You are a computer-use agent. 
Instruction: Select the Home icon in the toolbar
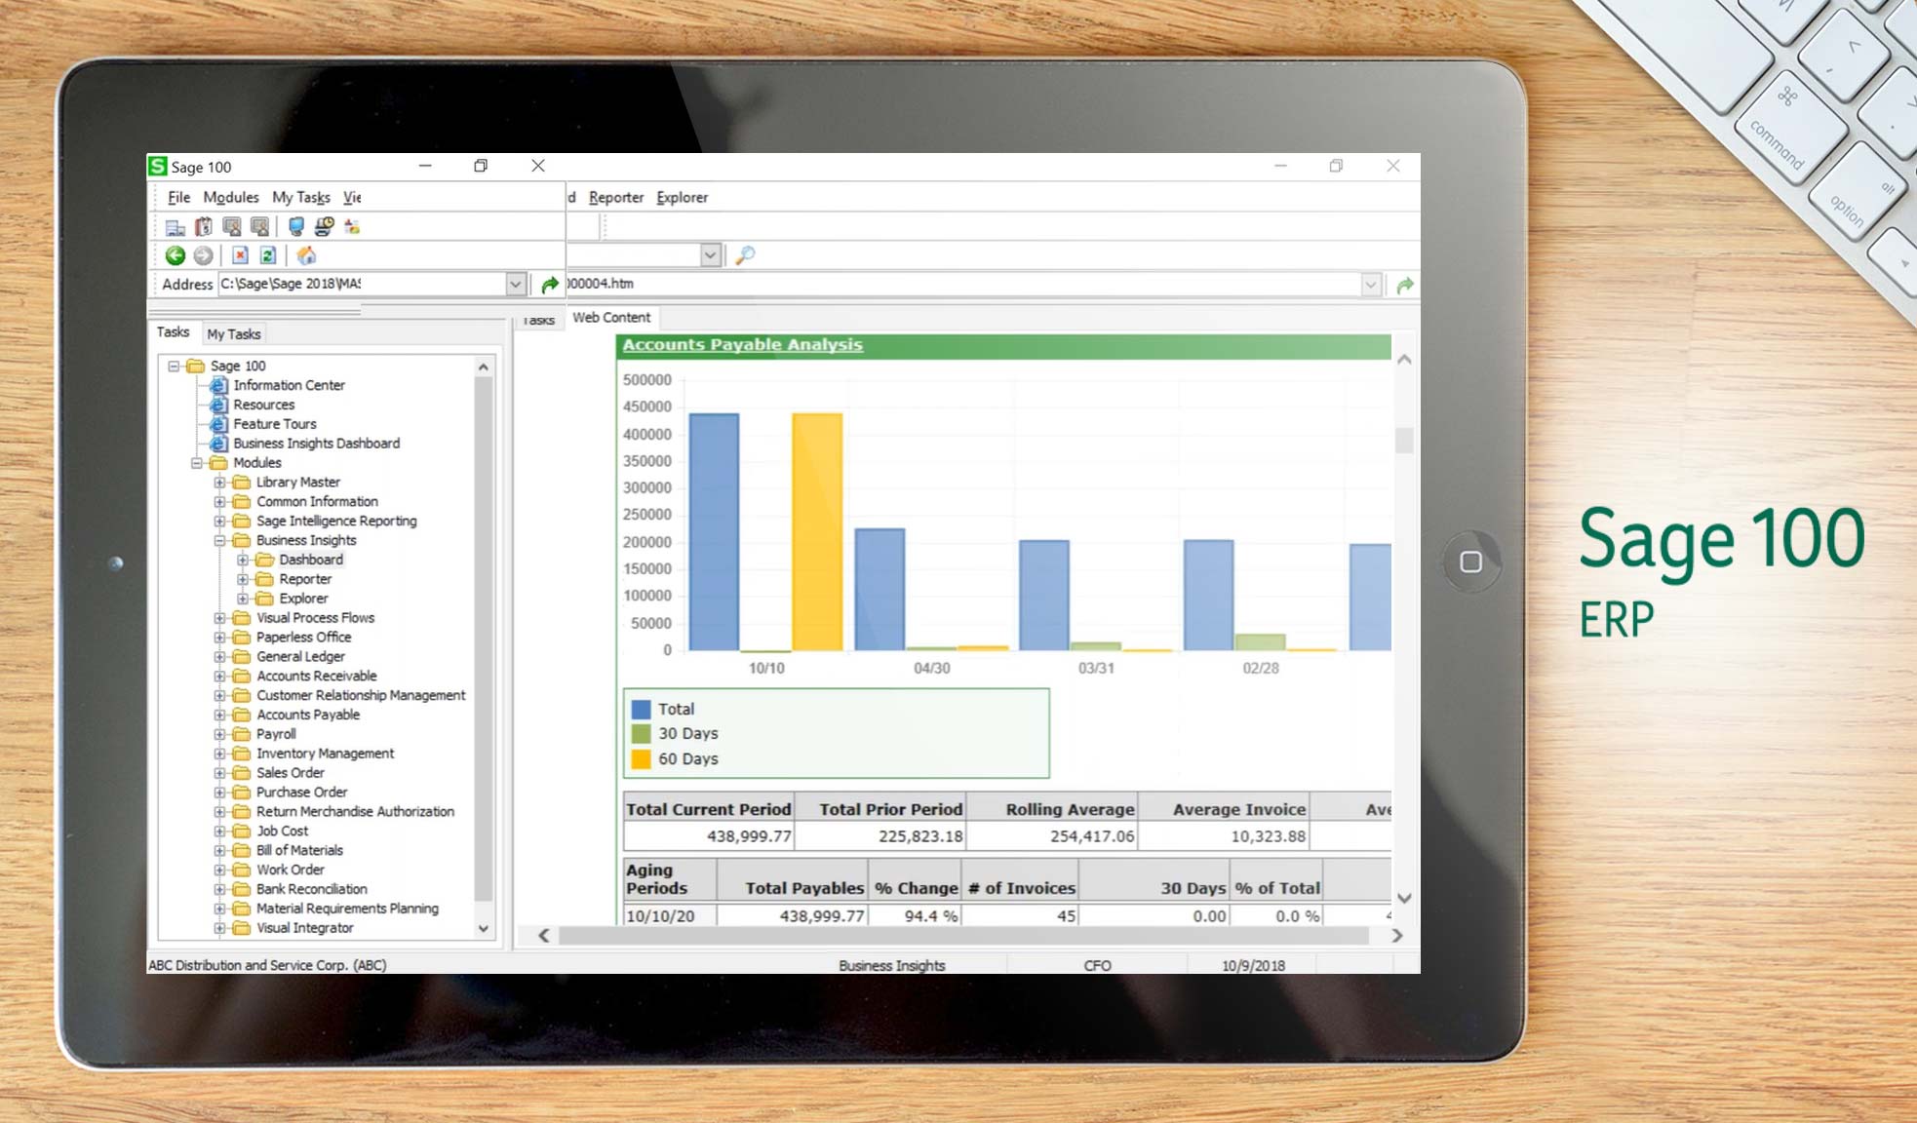tap(307, 255)
